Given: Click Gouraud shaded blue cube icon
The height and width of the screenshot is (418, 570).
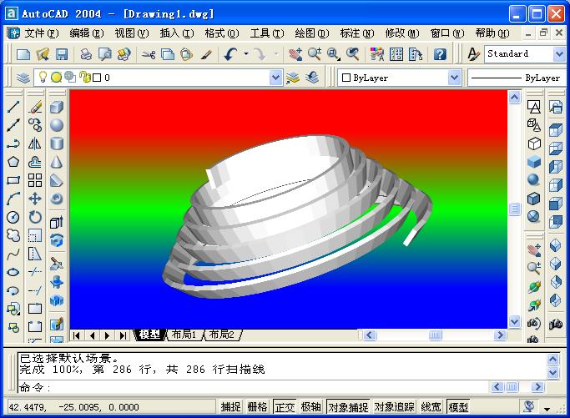Looking at the screenshot, I should [533, 162].
